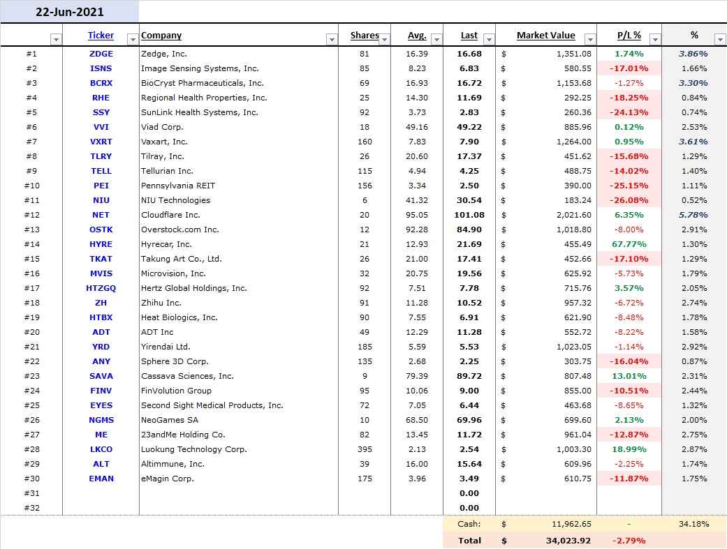The height and width of the screenshot is (549, 727).
Task: Select the SAVA ticker cell
Action: click(x=101, y=376)
